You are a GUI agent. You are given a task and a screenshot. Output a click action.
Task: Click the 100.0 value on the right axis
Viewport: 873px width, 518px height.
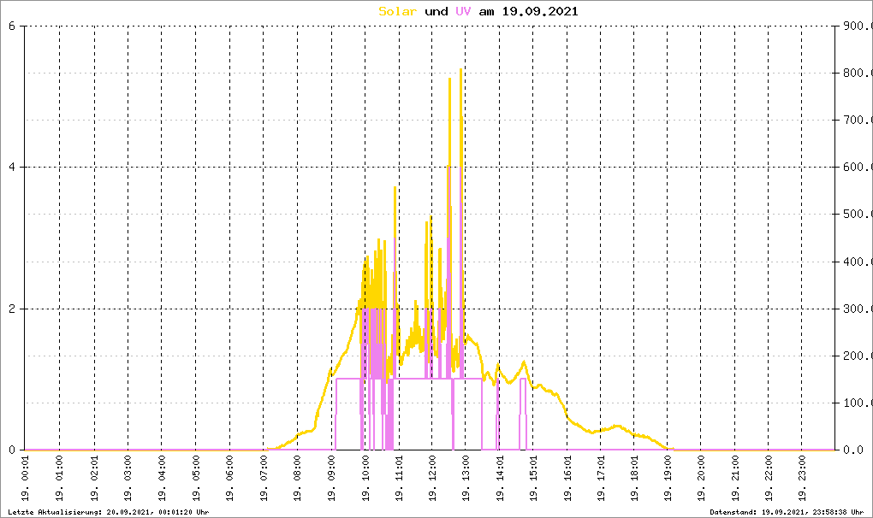click(856, 403)
